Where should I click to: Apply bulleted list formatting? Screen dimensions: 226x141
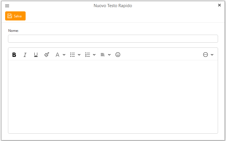pos(73,55)
